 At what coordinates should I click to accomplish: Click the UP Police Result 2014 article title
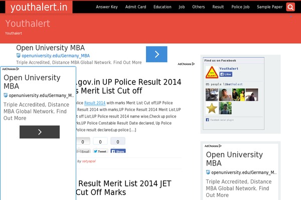click(128, 86)
